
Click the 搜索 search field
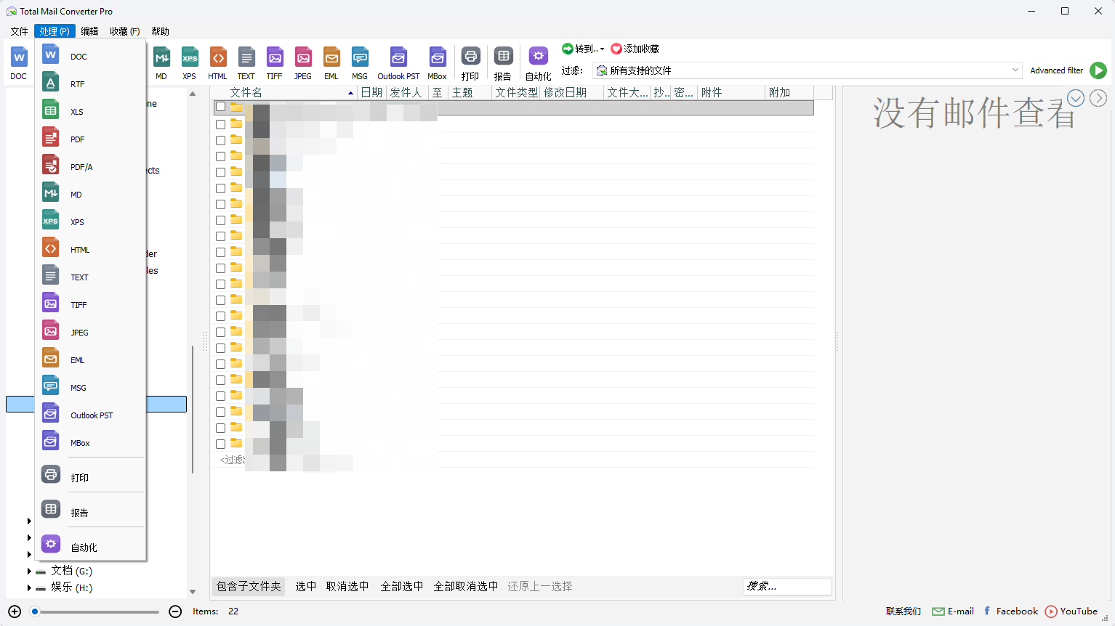tap(787, 586)
